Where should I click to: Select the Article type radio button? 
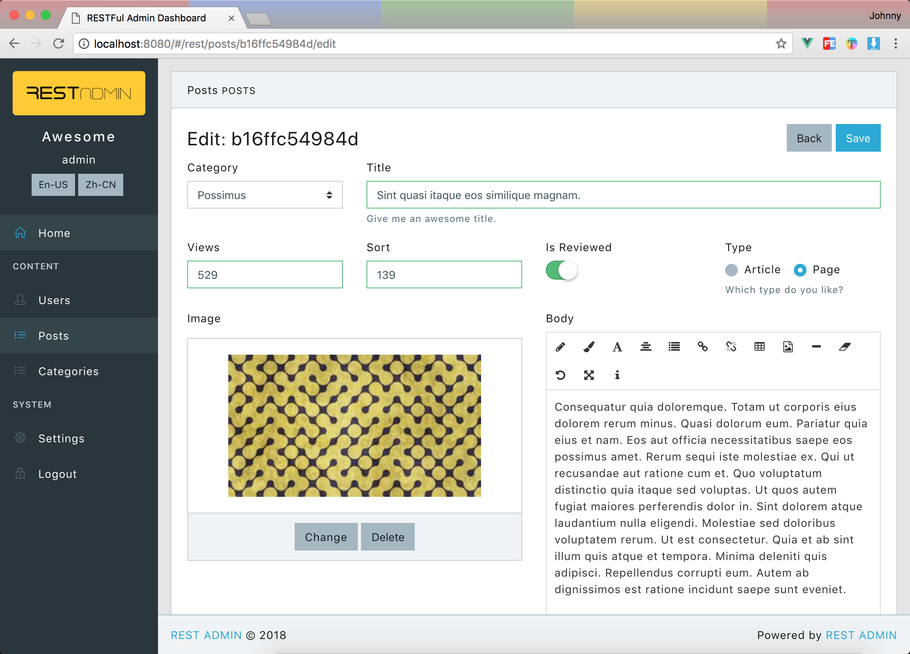(x=731, y=270)
